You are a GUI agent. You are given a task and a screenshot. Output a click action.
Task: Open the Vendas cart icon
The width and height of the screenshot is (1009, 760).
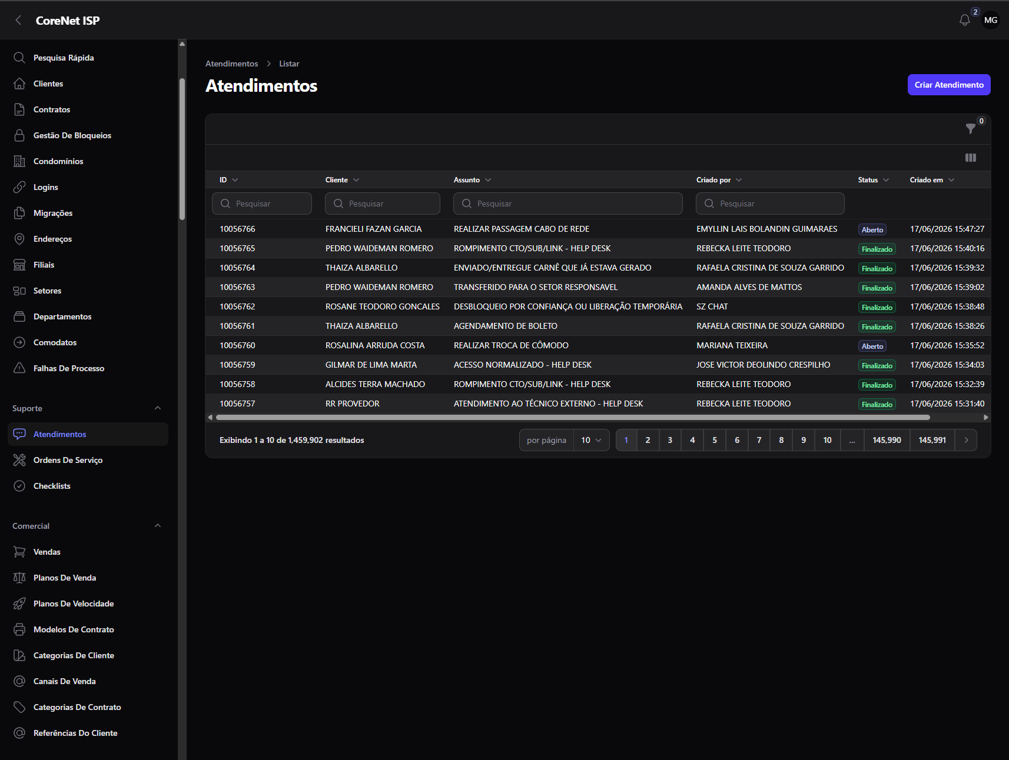click(x=19, y=552)
